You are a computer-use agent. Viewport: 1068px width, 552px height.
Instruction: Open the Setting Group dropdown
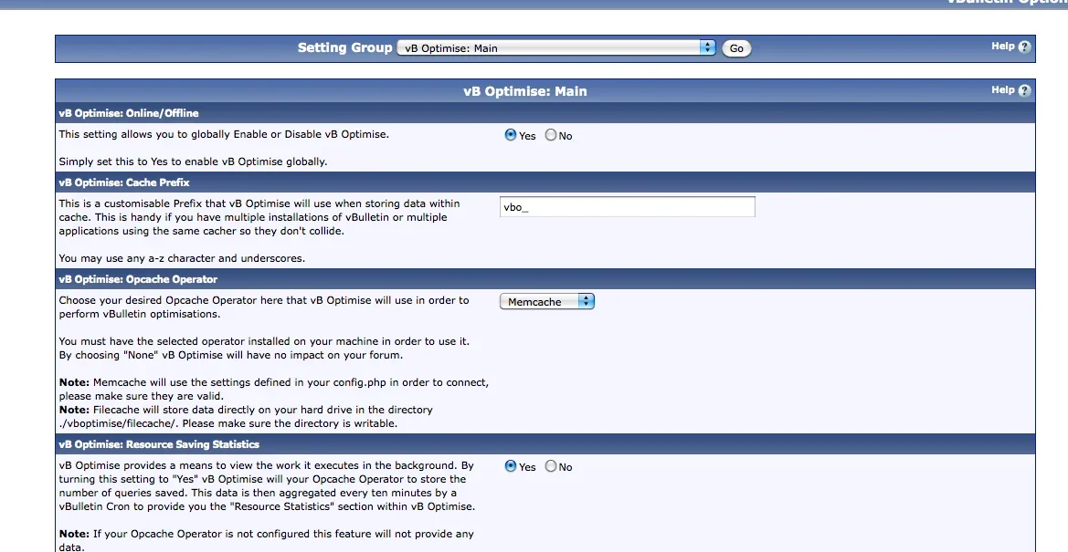pos(555,47)
